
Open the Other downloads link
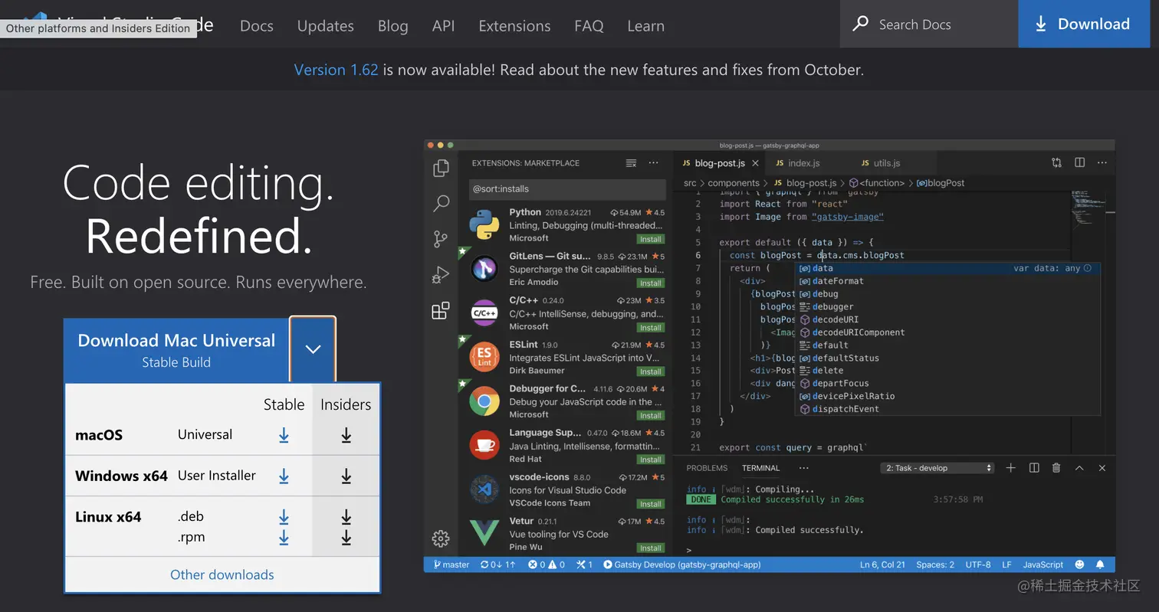click(x=222, y=574)
